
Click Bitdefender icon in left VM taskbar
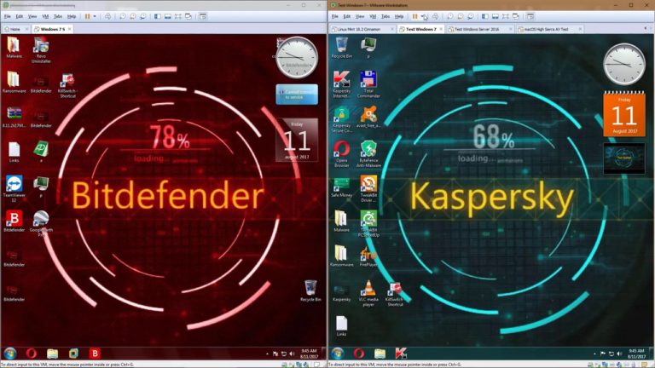[95, 354]
